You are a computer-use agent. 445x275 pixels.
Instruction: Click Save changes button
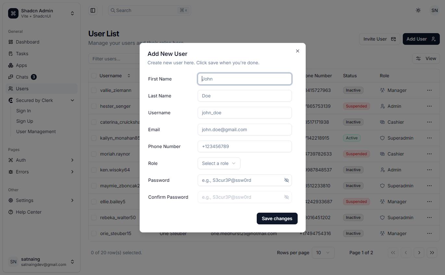(277, 219)
